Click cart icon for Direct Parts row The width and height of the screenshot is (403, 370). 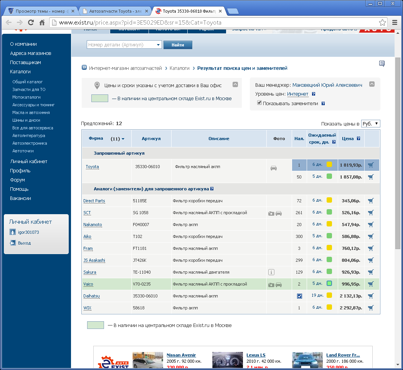[x=370, y=201]
